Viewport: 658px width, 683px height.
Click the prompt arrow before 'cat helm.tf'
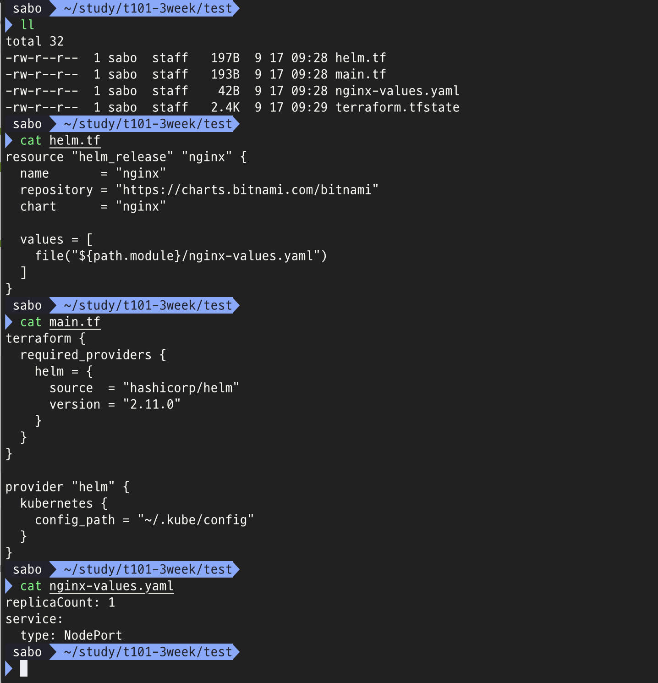click(x=9, y=140)
